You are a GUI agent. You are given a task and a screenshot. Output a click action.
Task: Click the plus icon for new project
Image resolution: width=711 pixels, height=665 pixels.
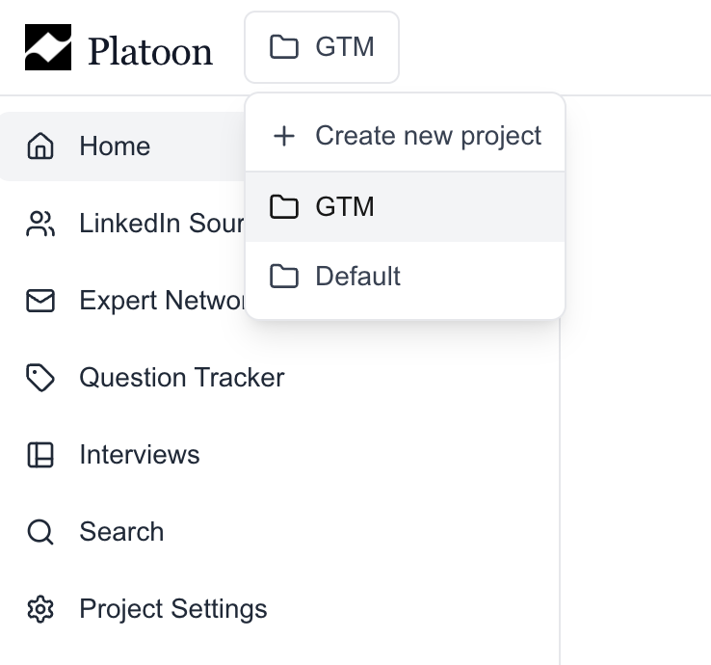point(284,136)
